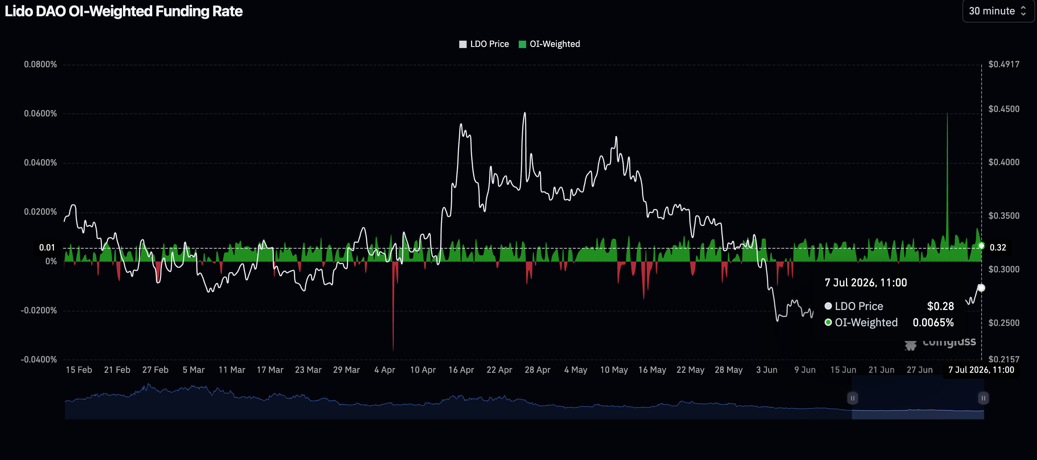Toggle the LDO Price legend series
This screenshot has width=1037, height=460.
[x=484, y=44]
